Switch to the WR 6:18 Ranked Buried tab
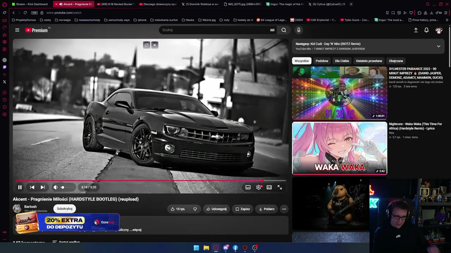The width and height of the screenshot is (451, 253). coord(116,4)
